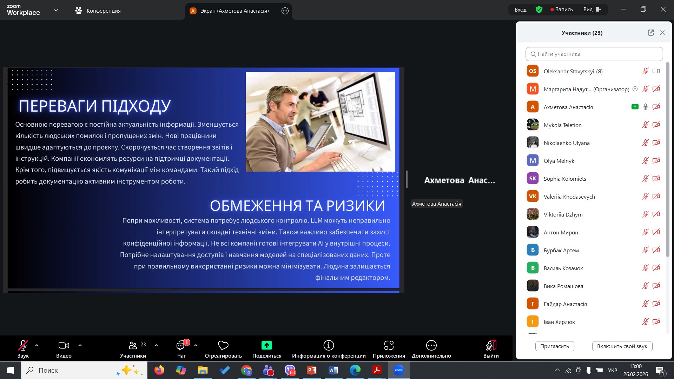The height and width of the screenshot is (379, 674).
Task: Toggle the Participants panel button
Action: pos(133,346)
